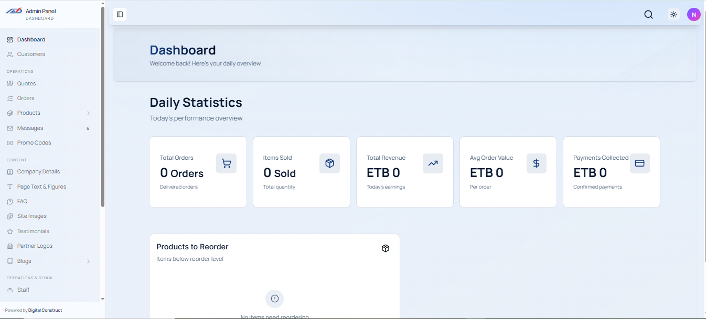The width and height of the screenshot is (706, 319).
Task: Click the Total Orders cart icon
Action: pos(226,163)
